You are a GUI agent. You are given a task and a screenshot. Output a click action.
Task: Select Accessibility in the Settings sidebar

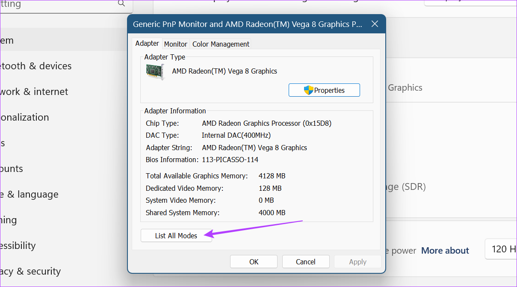coord(18,246)
